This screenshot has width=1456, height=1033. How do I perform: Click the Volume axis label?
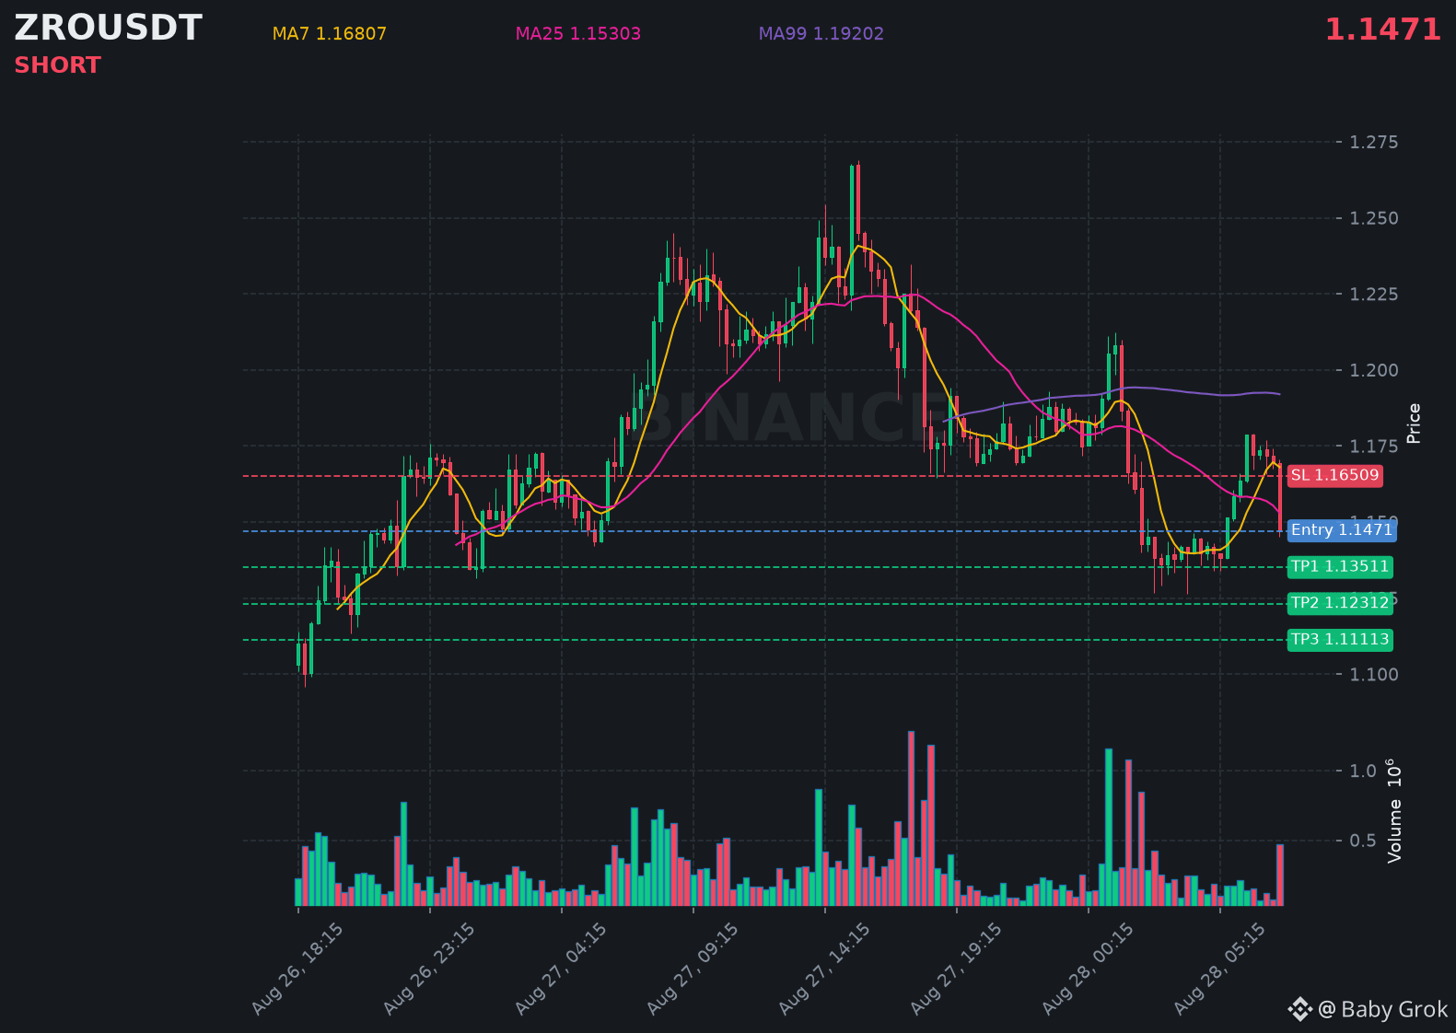tap(1394, 811)
